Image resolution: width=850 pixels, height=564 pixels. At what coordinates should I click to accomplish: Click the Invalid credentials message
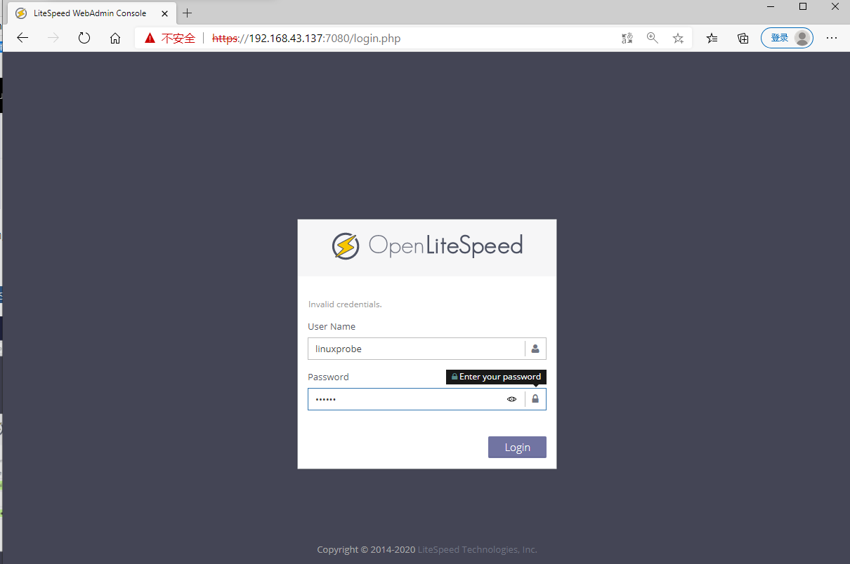coord(345,304)
